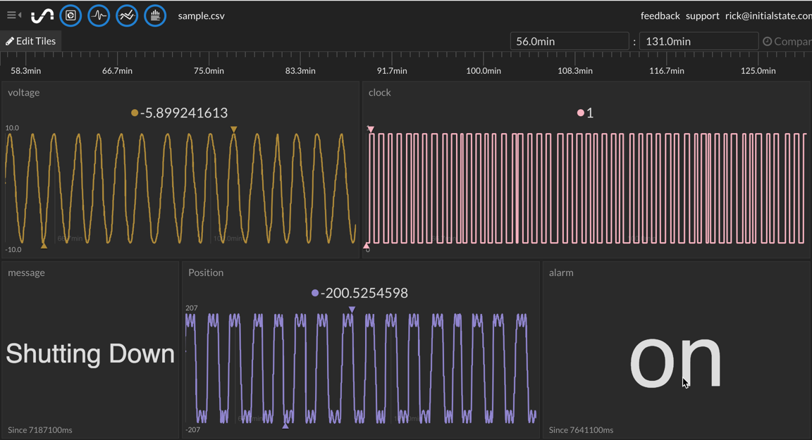Viewport: 812px width, 440px height.
Task: Click the clock icon beside Compare
Action: click(x=768, y=42)
